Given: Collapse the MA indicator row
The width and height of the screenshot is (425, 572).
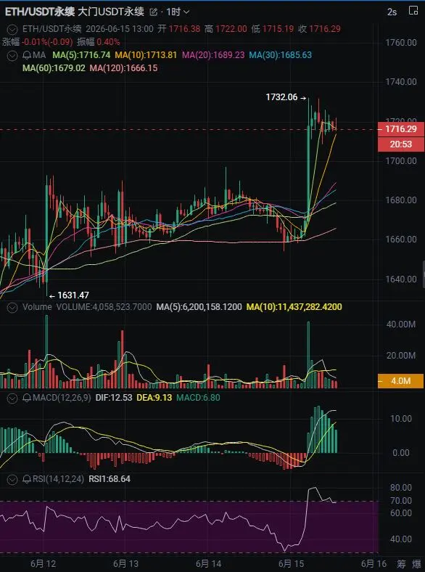Looking at the screenshot, I should 12,55.
